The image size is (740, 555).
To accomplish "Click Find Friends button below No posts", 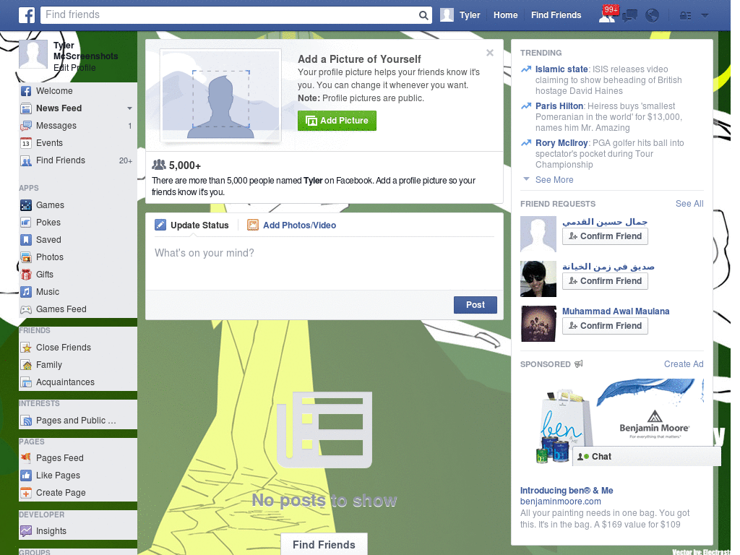I will click(324, 545).
